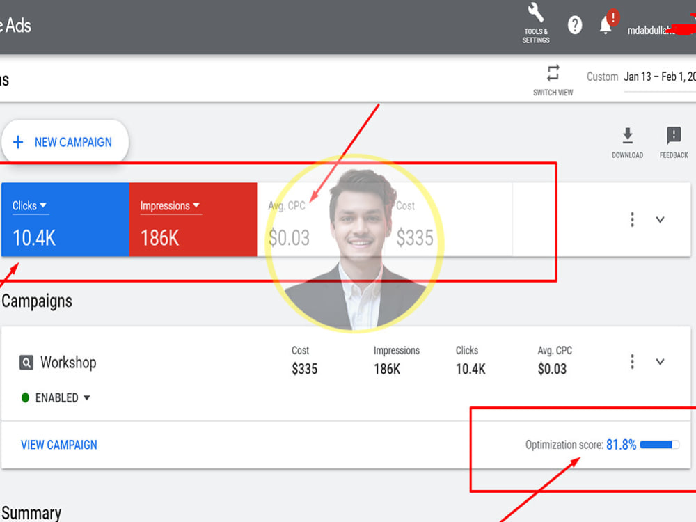Open Workshop campaign three-dot menu

pos(632,361)
